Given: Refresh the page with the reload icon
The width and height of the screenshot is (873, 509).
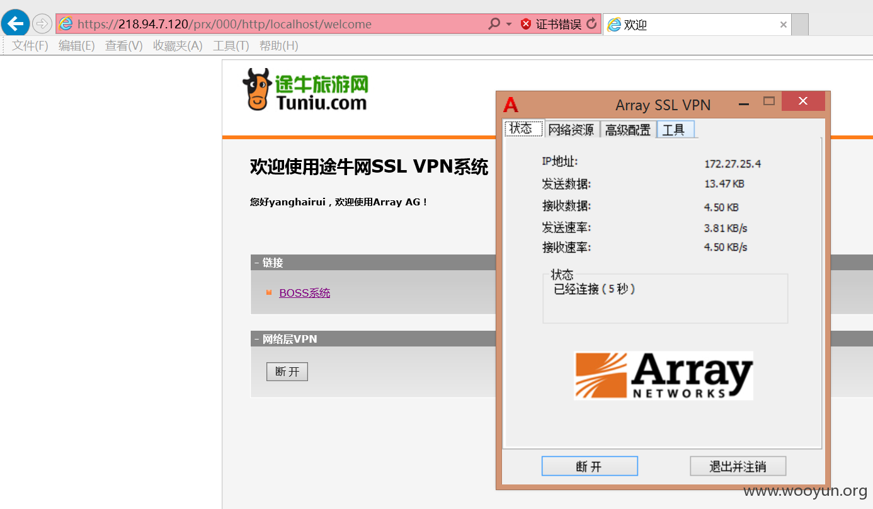Looking at the screenshot, I should coord(591,24).
